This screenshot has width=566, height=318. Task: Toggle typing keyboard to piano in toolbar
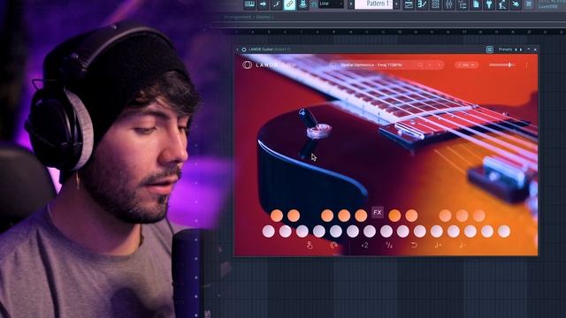pos(249,4)
